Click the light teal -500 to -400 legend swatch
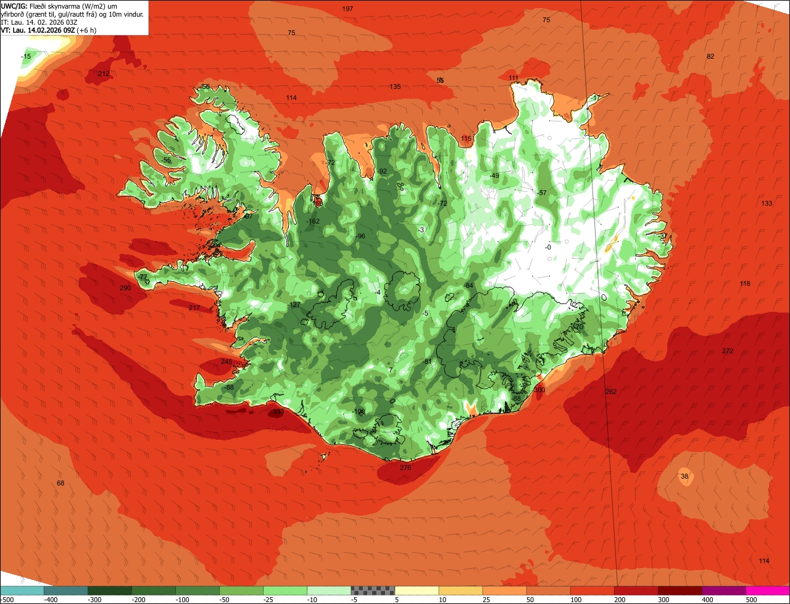The image size is (790, 604). pos(22,590)
